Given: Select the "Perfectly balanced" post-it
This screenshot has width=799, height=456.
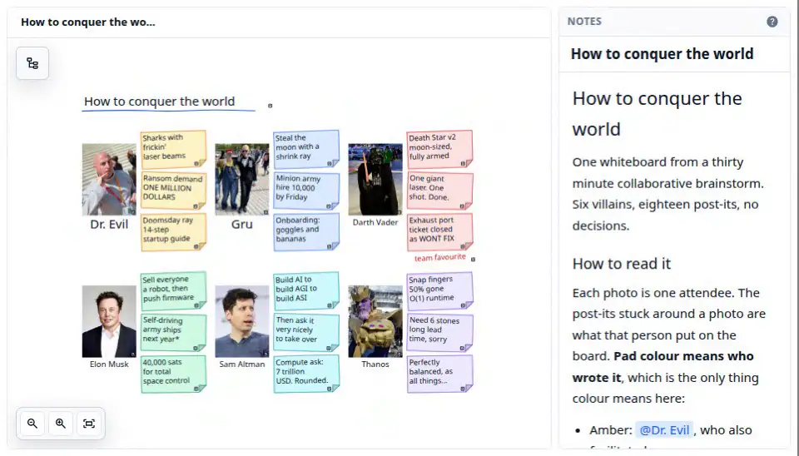Looking at the screenshot, I should (x=439, y=374).
